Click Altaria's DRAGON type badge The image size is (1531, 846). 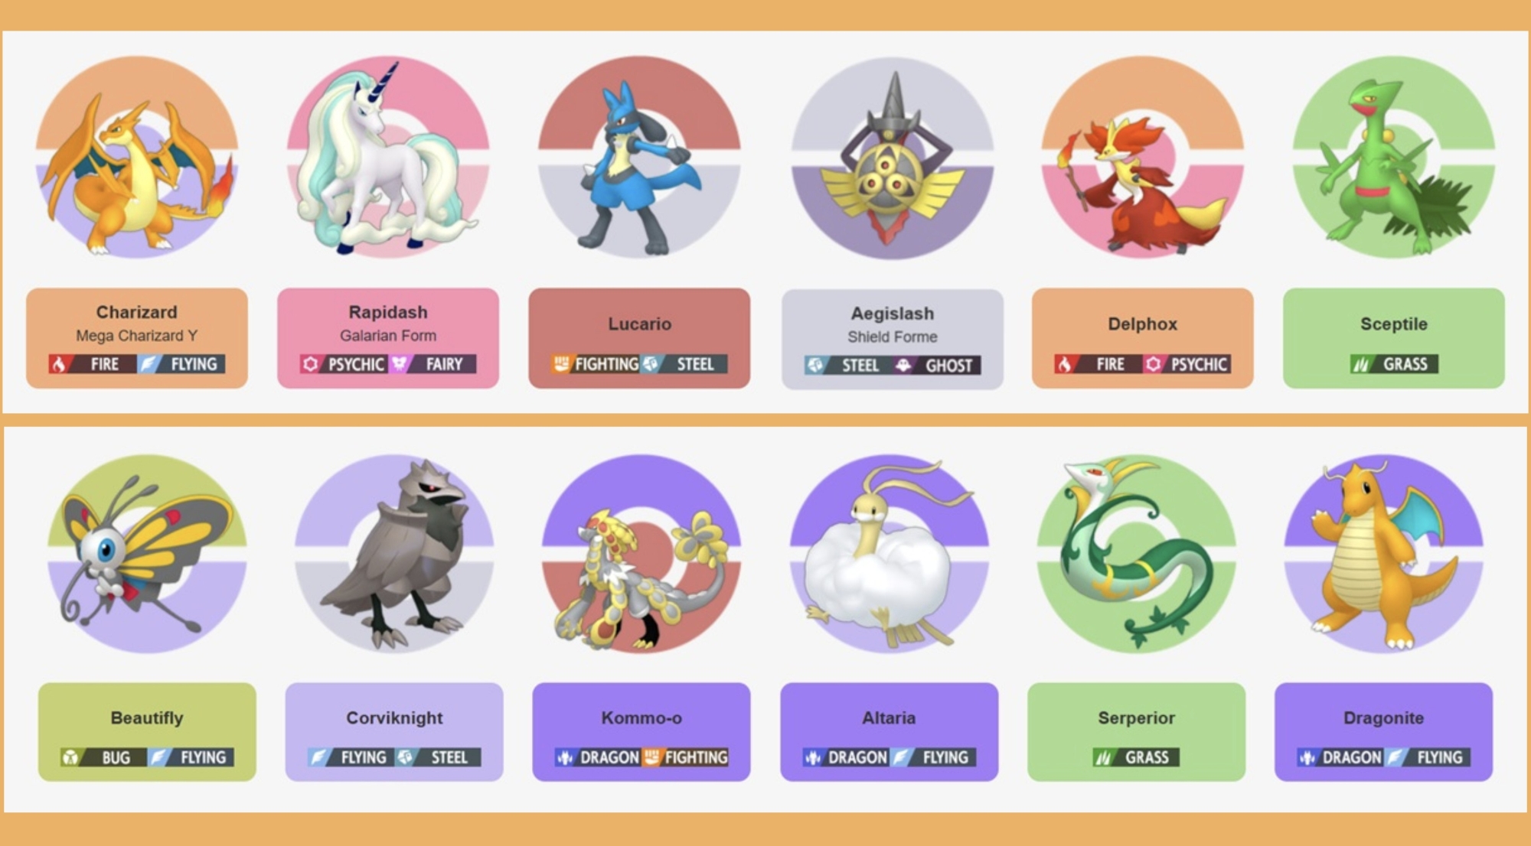point(845,757)
